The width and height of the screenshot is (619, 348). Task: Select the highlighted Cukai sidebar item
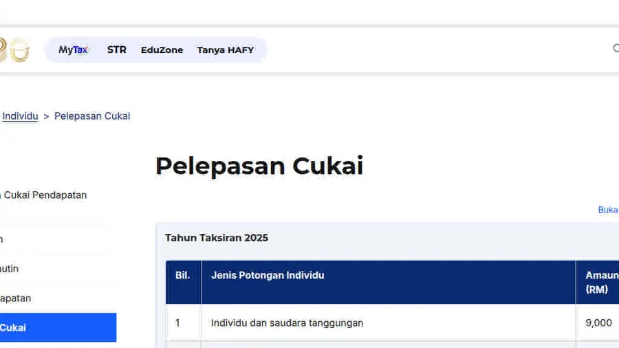tap(58, 327)
